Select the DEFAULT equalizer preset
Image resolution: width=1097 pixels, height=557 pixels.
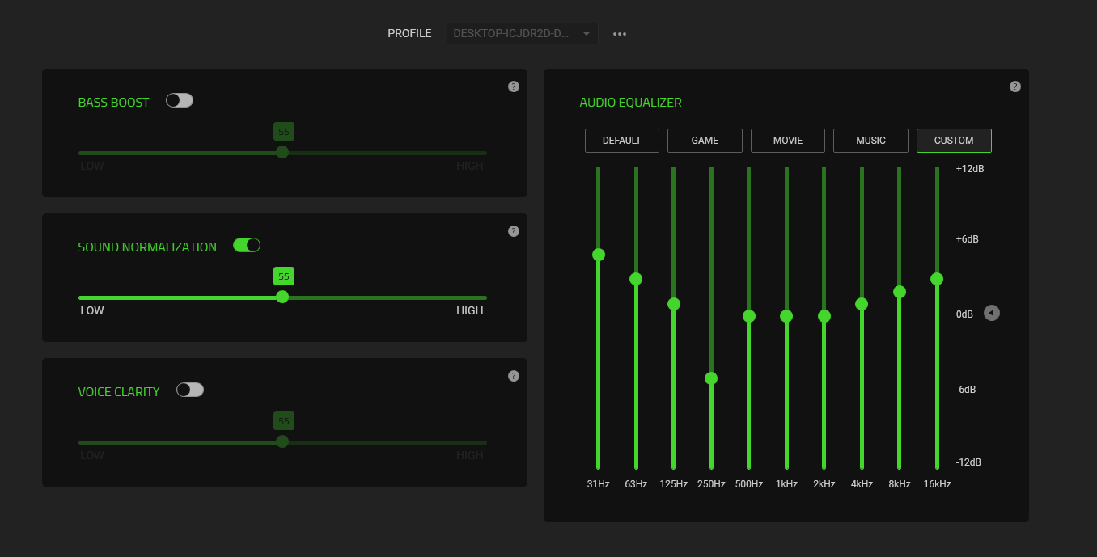point(621,141)
